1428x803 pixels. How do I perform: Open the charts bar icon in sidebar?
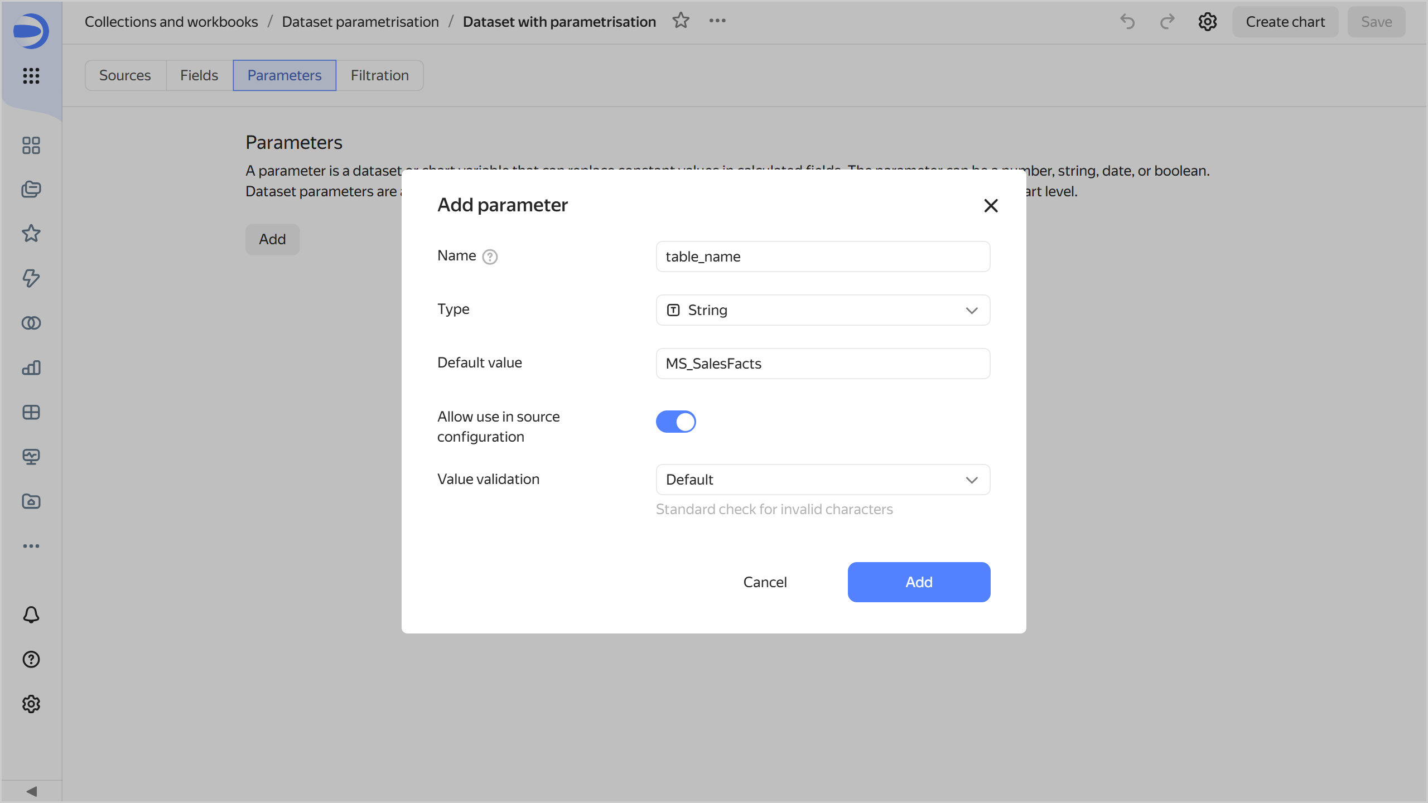pos(31,367)
